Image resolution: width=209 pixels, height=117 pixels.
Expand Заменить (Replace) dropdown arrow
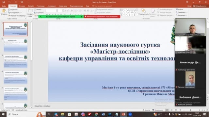187,12
